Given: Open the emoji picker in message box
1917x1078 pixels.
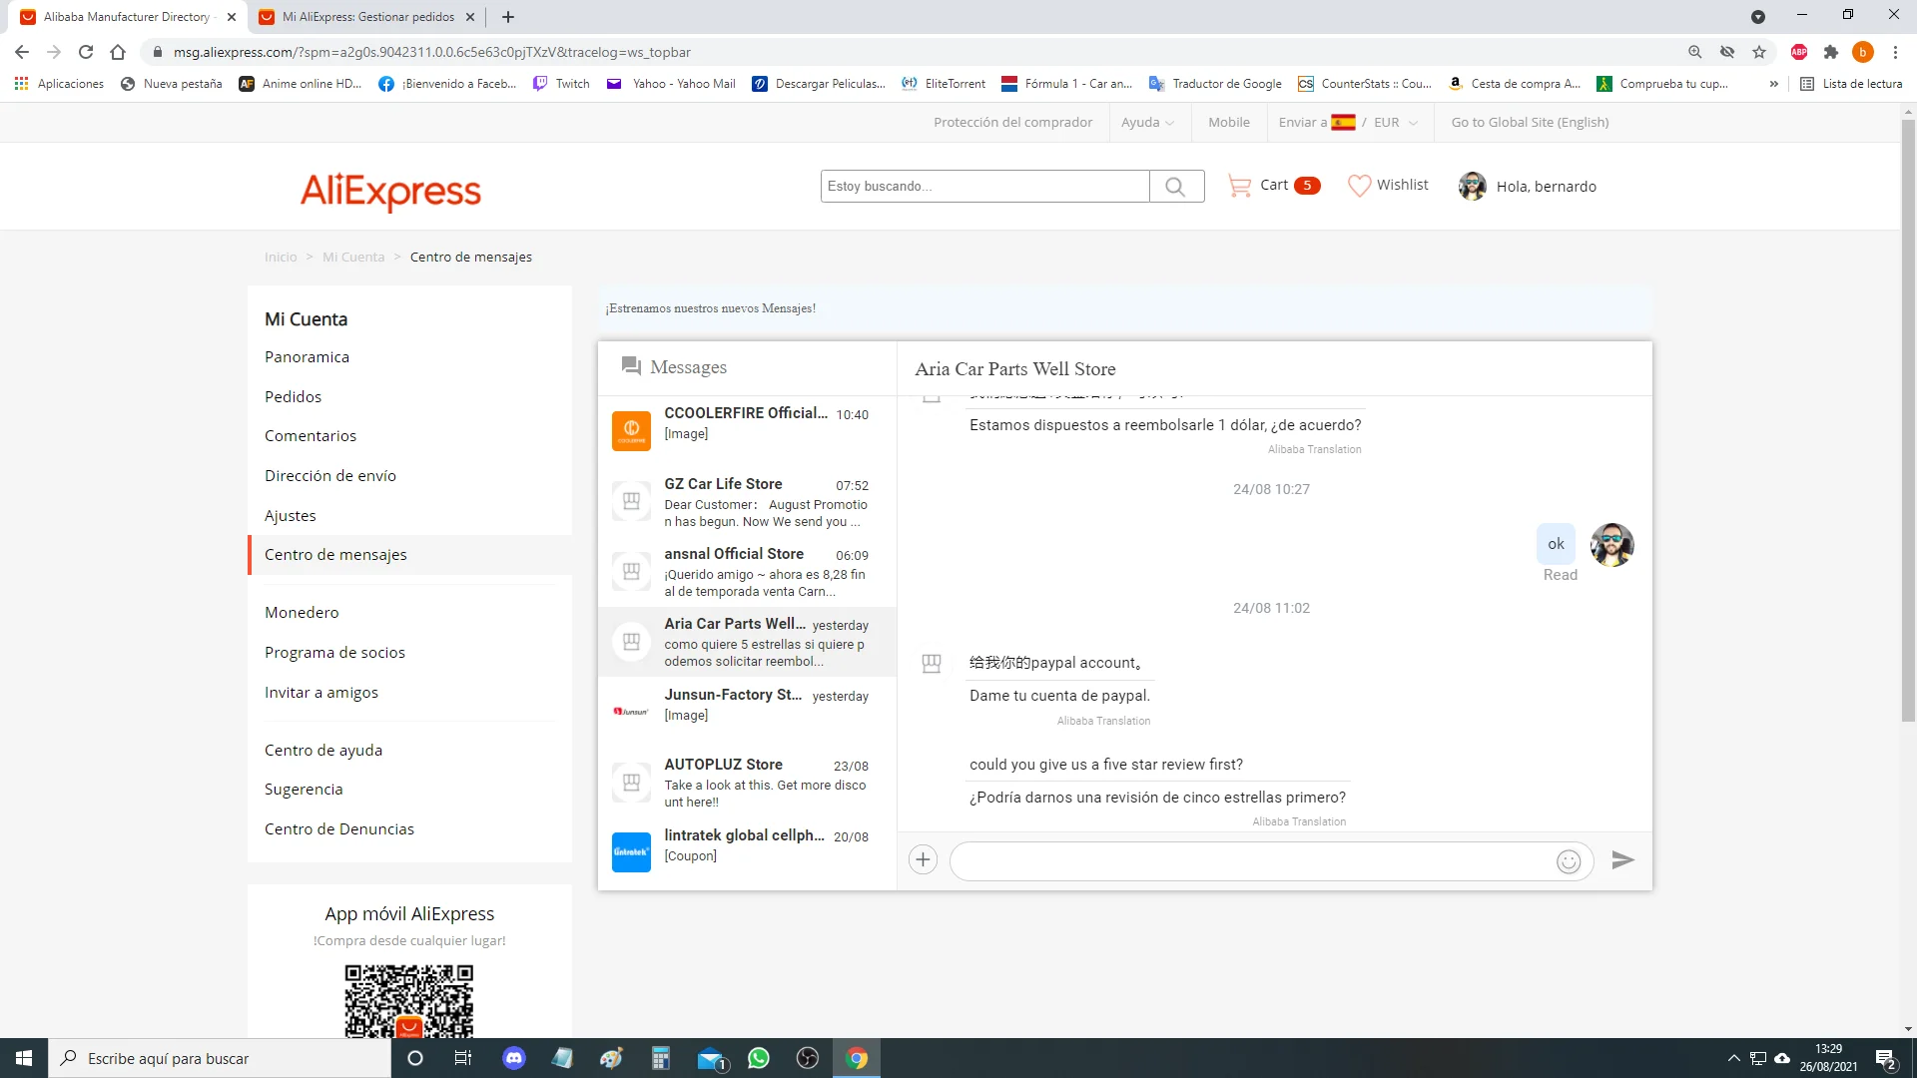Looking at the screenshot, I should (1569, 861).
